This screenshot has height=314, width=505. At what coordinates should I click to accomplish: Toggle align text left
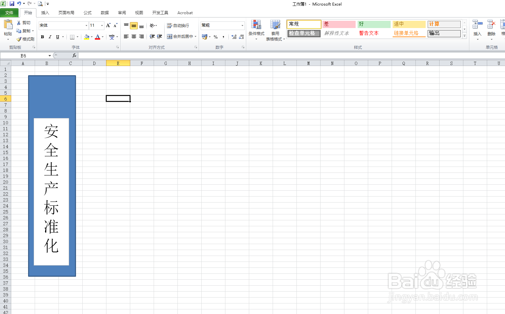coord(126,37)
